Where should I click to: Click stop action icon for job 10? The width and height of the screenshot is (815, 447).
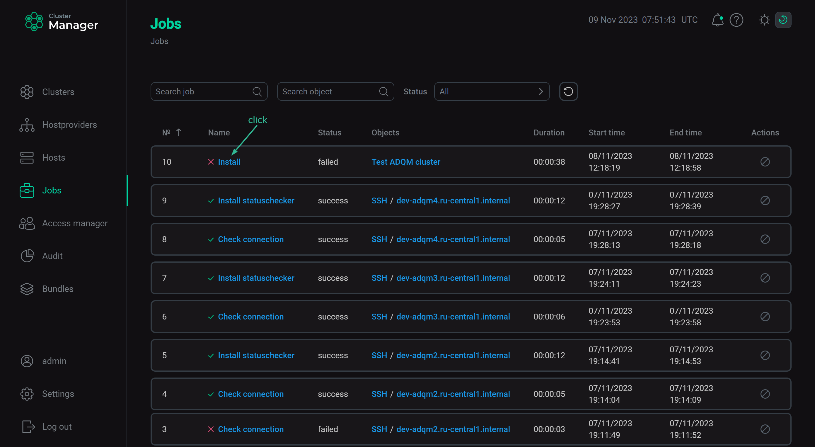(x=765, y=162)
